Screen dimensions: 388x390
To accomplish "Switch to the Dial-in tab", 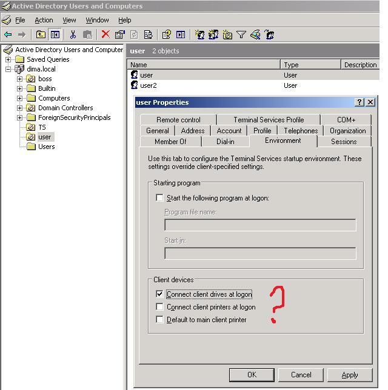I will pyautogui.click(x=226, y=142).
